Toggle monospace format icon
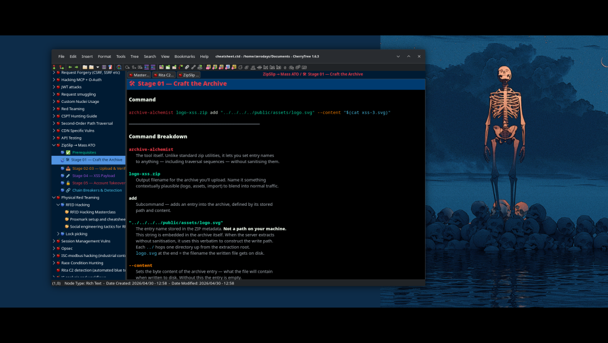Screen dimensions: 608x343 point(305,67)
